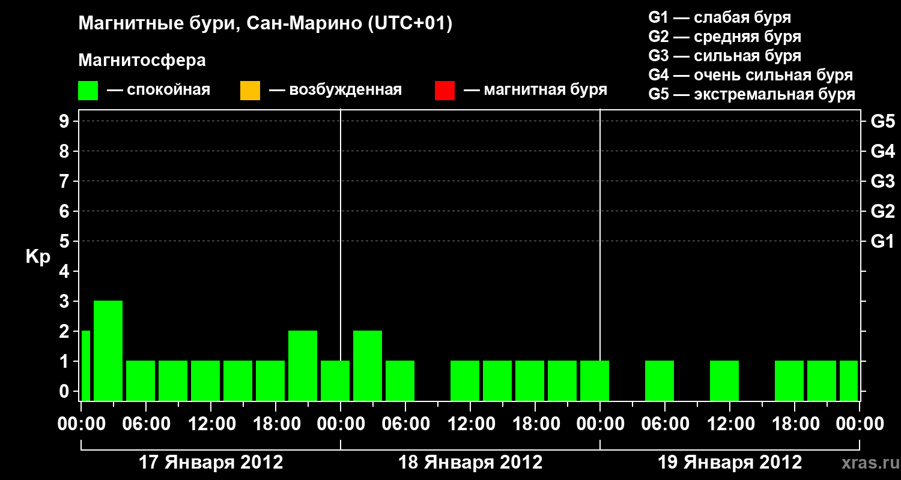The image size is (901, 480).
Task: Click the '18 Января 2012' date label
Action: 470,463
